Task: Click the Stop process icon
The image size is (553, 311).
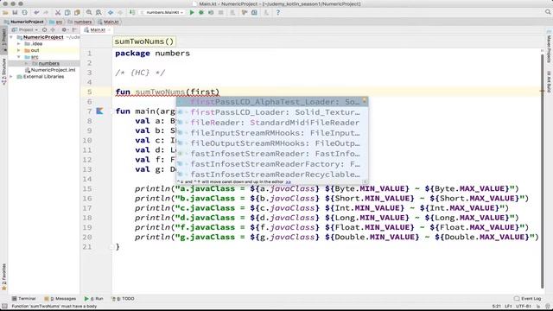Action: click(x=221, y=12)
